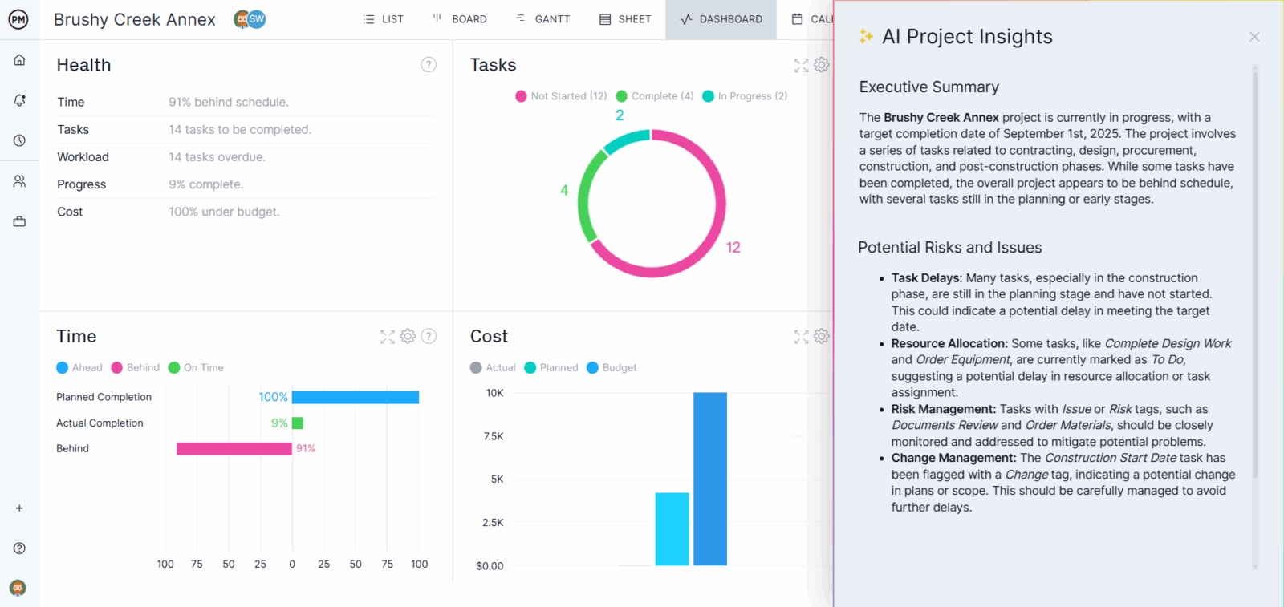Click the PM logo in the sidebar
Image resolution: width=1284 pixels, height=607 pixels.
click(x=18, y=19)
